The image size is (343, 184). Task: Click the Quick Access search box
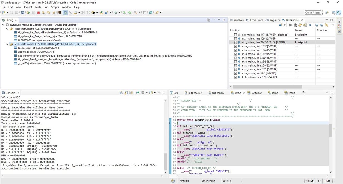tap(313, 13)
